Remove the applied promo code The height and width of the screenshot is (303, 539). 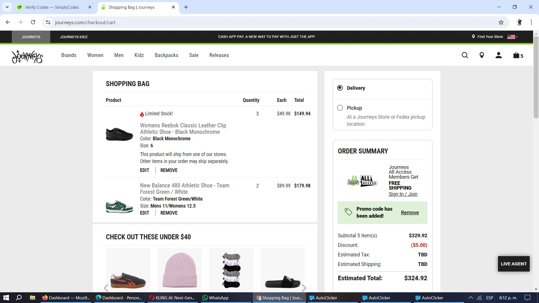pyautogui.click(x=410, y=213)
